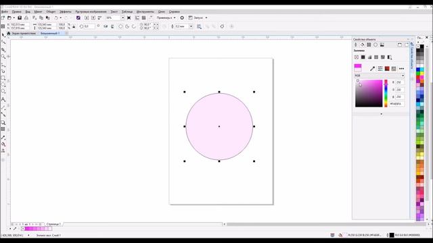Switch to the Welcome Screen tab
The image size is (433, 243).
coord(24,33)
